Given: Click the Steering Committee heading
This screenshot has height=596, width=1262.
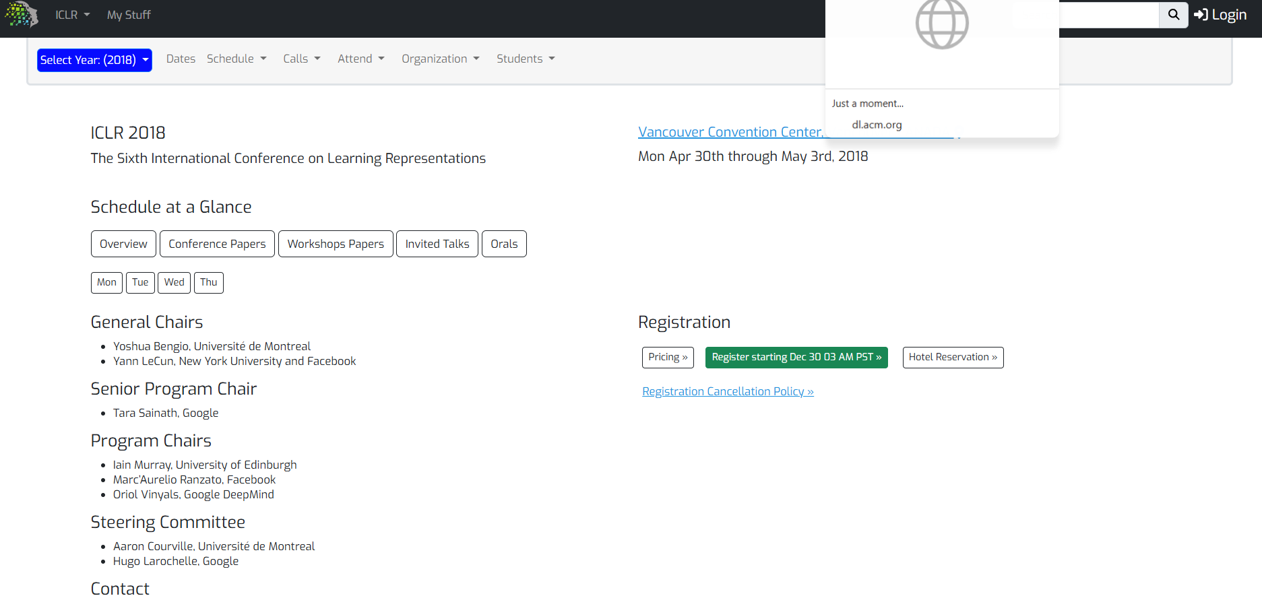Looking at the screenshot, I should point(168,522).
